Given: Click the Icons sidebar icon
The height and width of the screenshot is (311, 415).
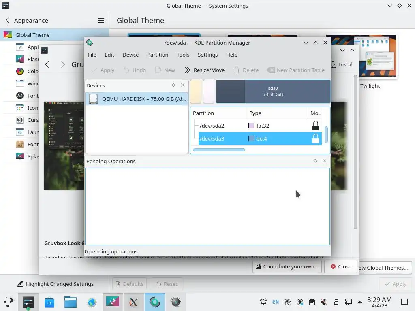Looking at the screenshot, I should [20, 108].
